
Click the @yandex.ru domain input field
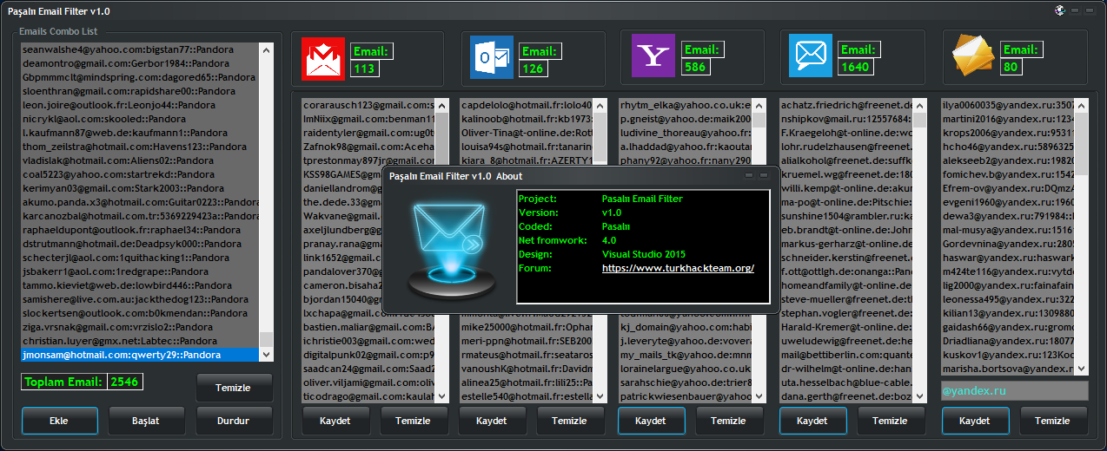coord(1014,391)
